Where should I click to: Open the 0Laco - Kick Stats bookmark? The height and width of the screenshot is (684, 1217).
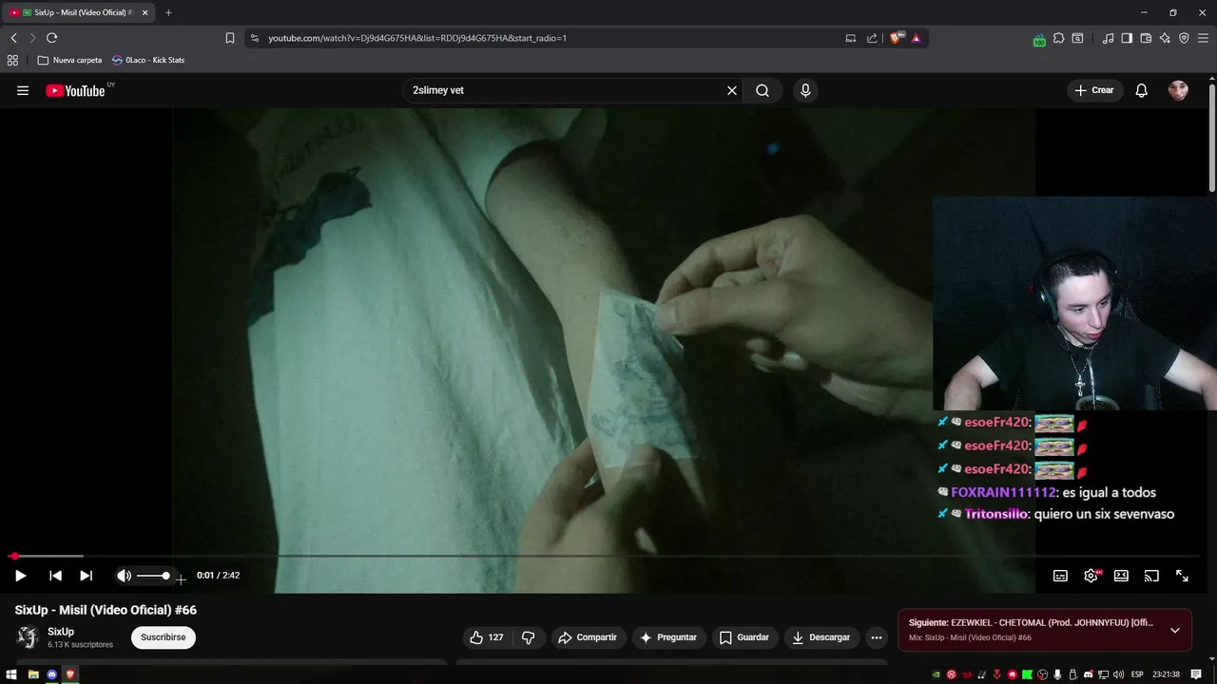pyautogui.click(x=148, y=60)
